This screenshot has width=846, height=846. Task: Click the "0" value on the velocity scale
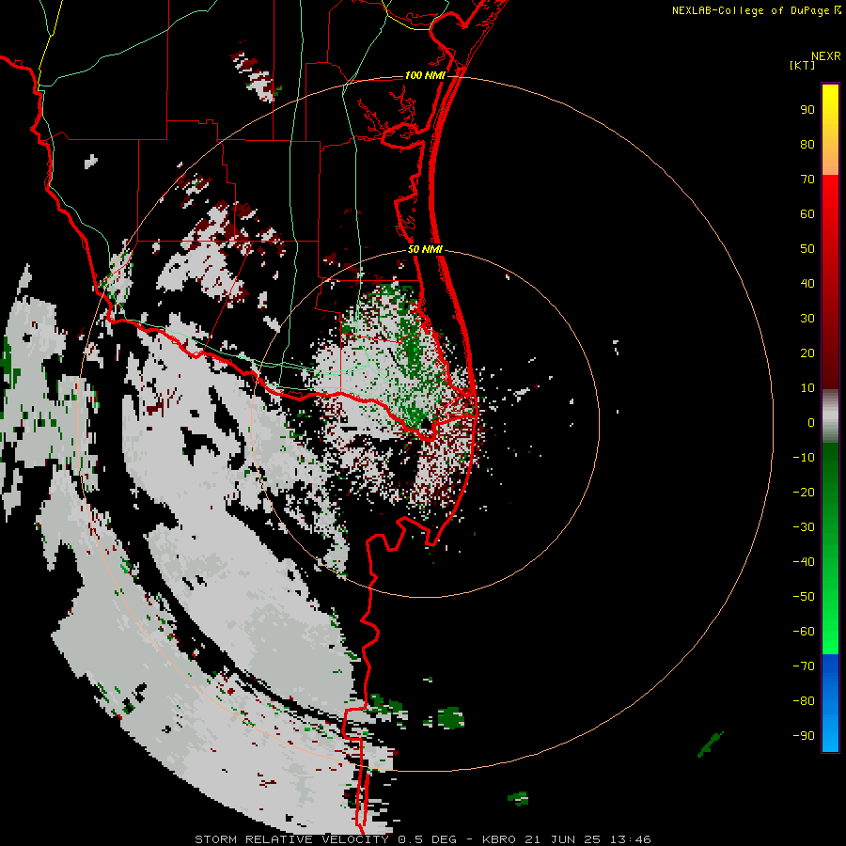(811, 423)
